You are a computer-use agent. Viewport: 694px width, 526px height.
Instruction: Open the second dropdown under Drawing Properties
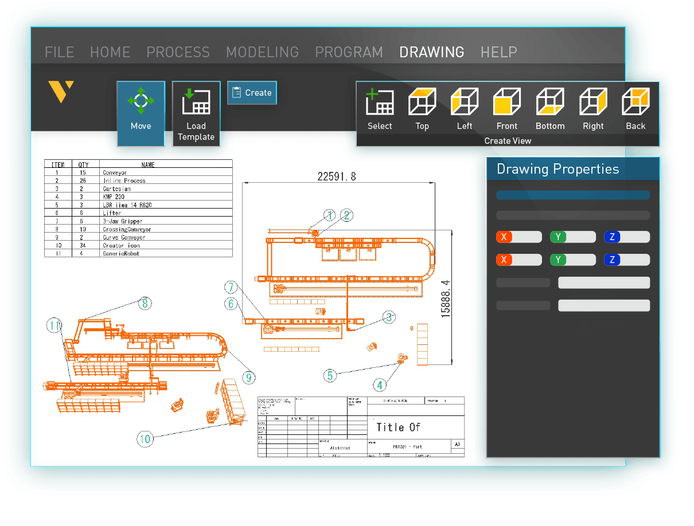tap(572, 215)
